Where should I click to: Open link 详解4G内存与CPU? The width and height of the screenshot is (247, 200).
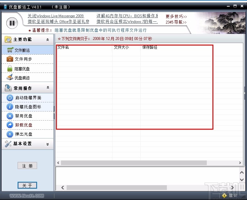tap(127, 16)
